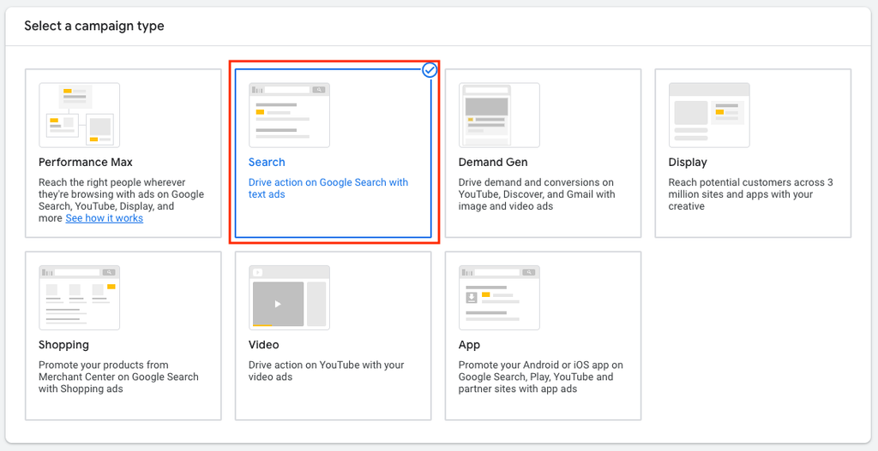Click the Performance Max illustration icon
The image size is (878, 451).
coord(79,116)
